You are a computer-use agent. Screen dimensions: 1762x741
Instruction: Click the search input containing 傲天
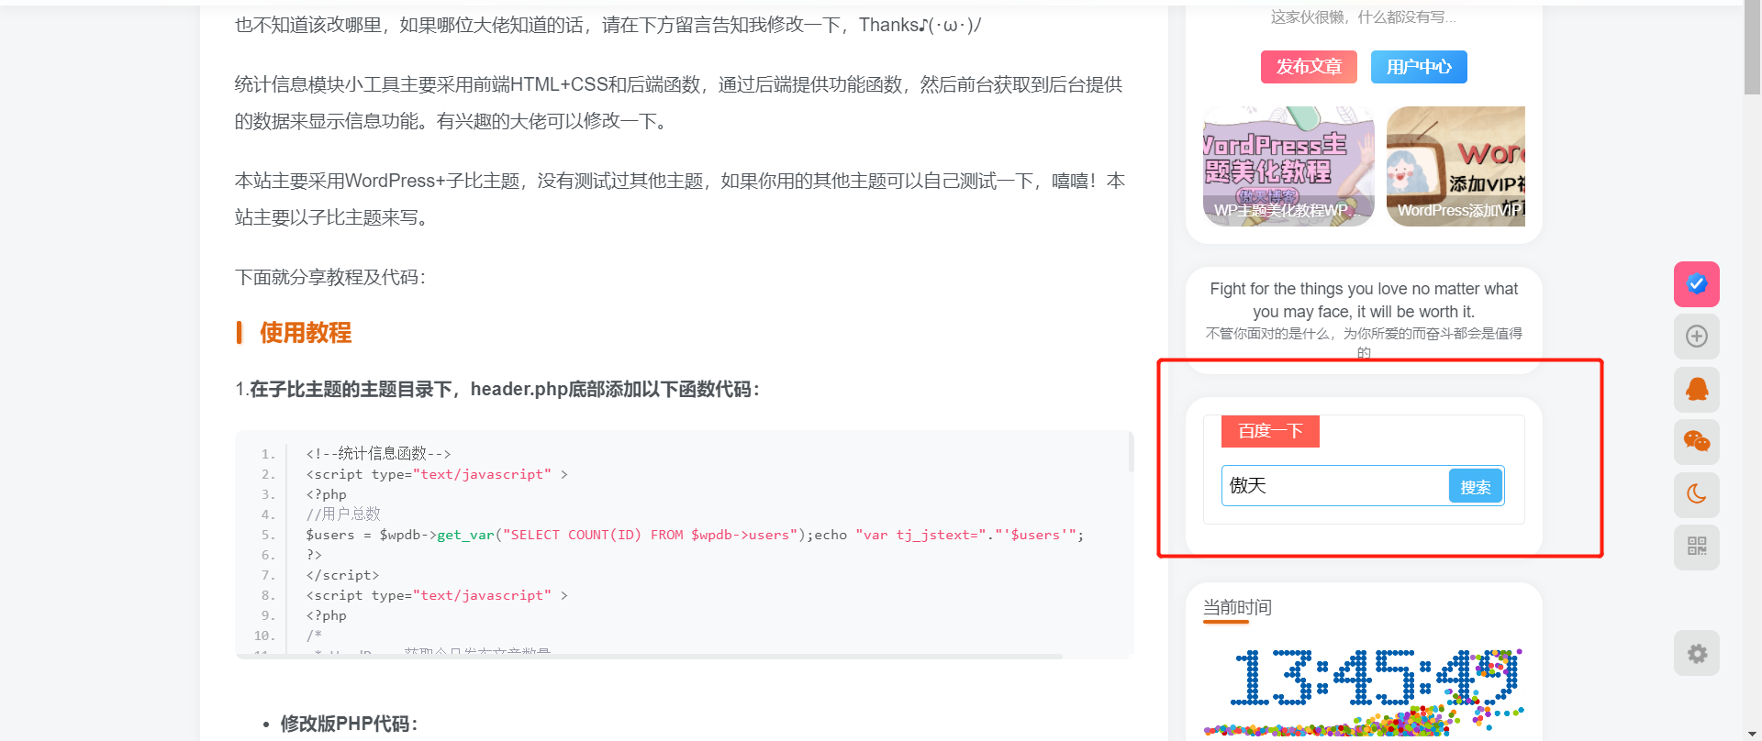click(1334, 486)
